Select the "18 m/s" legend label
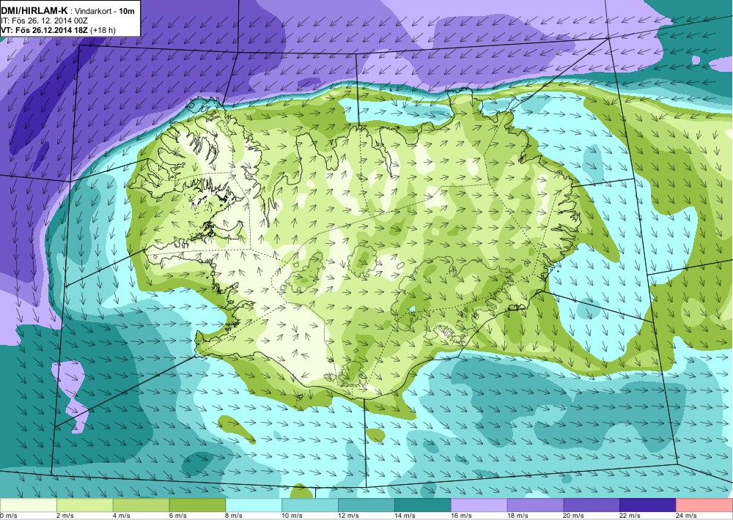Image resolution: width=733 pixels, height=520 pixels. coord(517,516)
